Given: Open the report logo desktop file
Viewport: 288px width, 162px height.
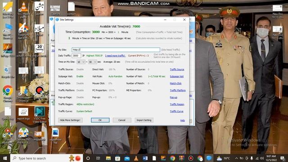Looking at the screenshot, I should click(x=23, y=114).
